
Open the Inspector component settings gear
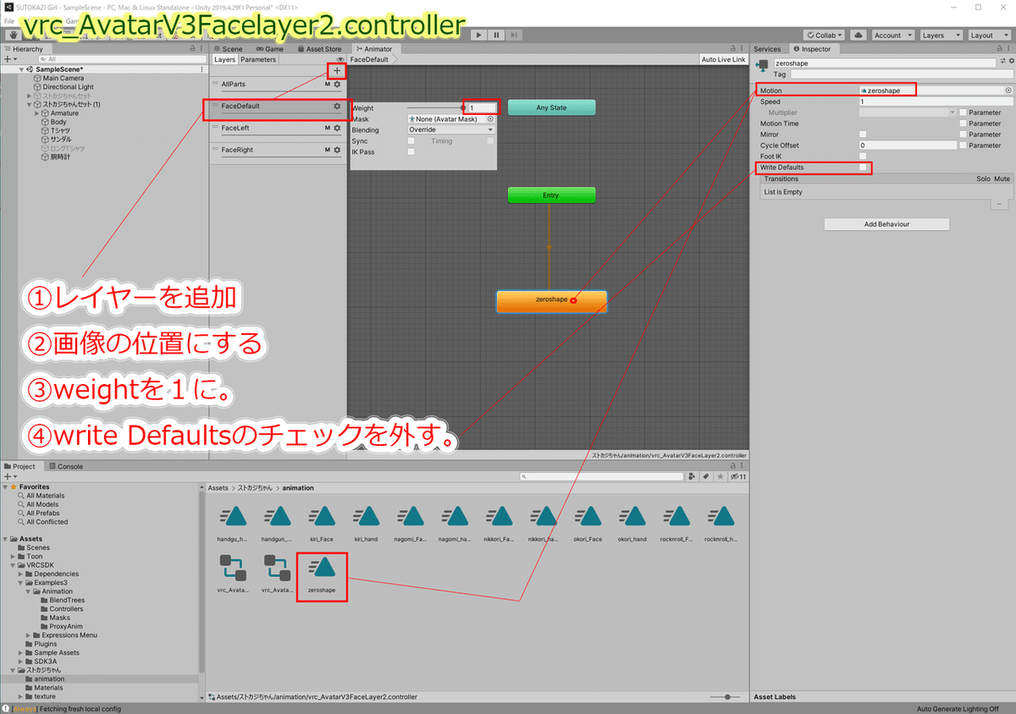click(x=1011, y=62)
